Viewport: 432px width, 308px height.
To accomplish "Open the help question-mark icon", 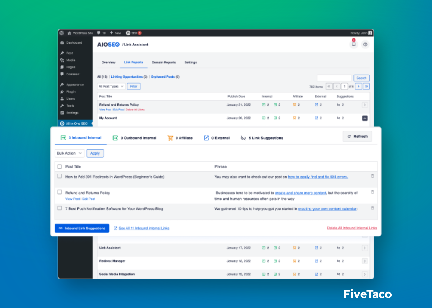I will (365, 45).
